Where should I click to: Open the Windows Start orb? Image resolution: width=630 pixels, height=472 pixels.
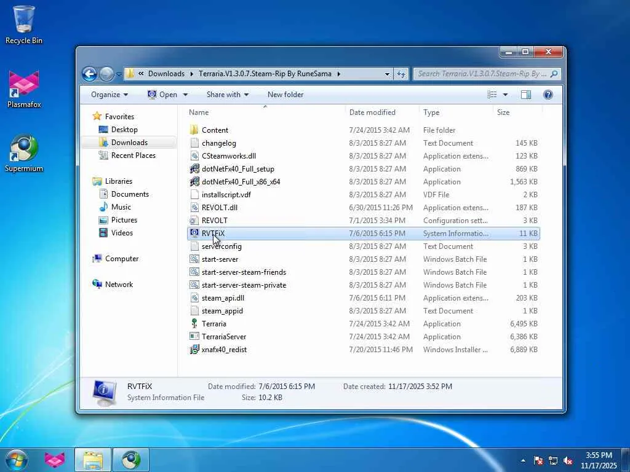tap(17, 460)
